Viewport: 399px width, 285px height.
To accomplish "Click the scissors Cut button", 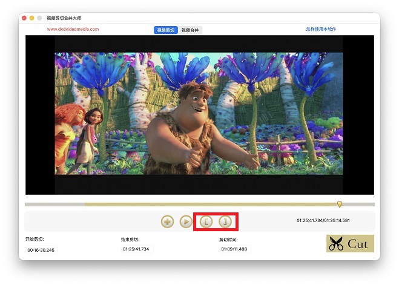I will [350, 244].
